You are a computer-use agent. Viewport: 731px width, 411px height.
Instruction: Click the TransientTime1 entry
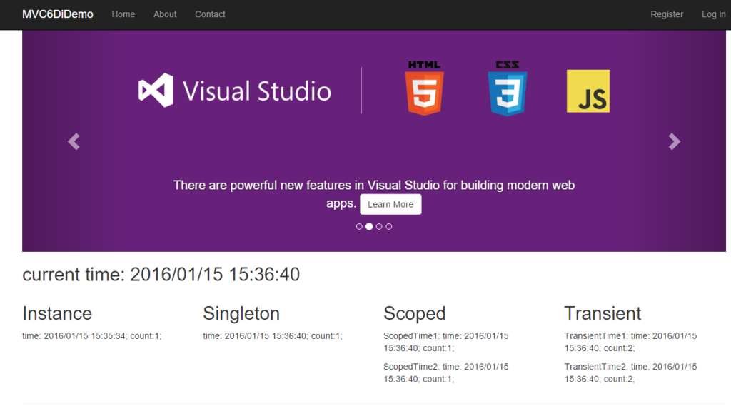[631, 342]
